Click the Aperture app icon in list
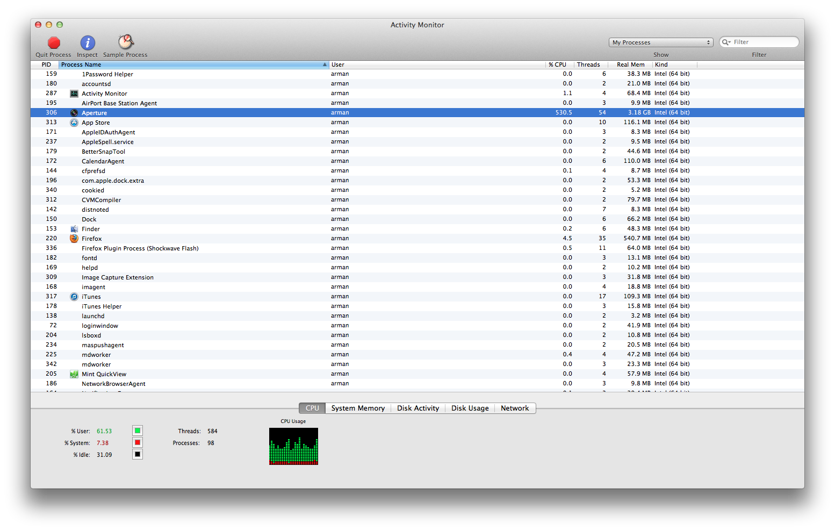Image resolution: width=835 pixels, height=531 pixels. (74, 113)
